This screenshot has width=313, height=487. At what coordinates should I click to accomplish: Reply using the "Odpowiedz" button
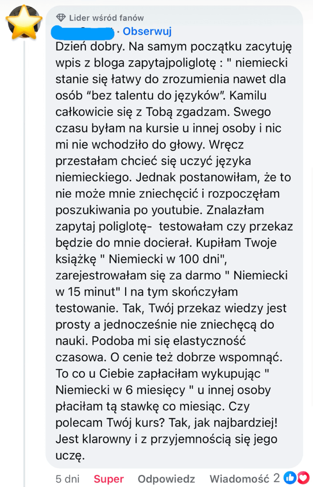coord(166,478)
